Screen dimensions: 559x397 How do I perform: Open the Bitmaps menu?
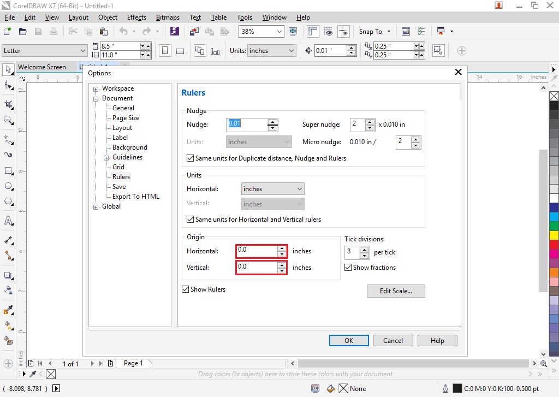point(168,17)
